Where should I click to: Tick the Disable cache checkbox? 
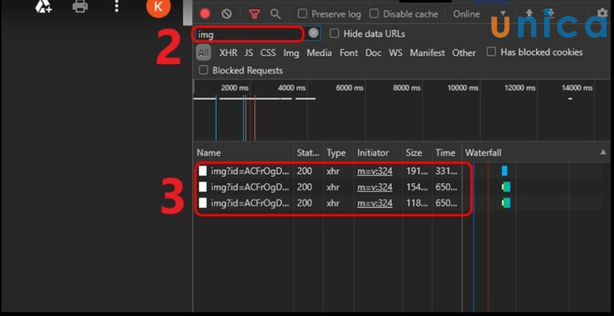(374, 14)
